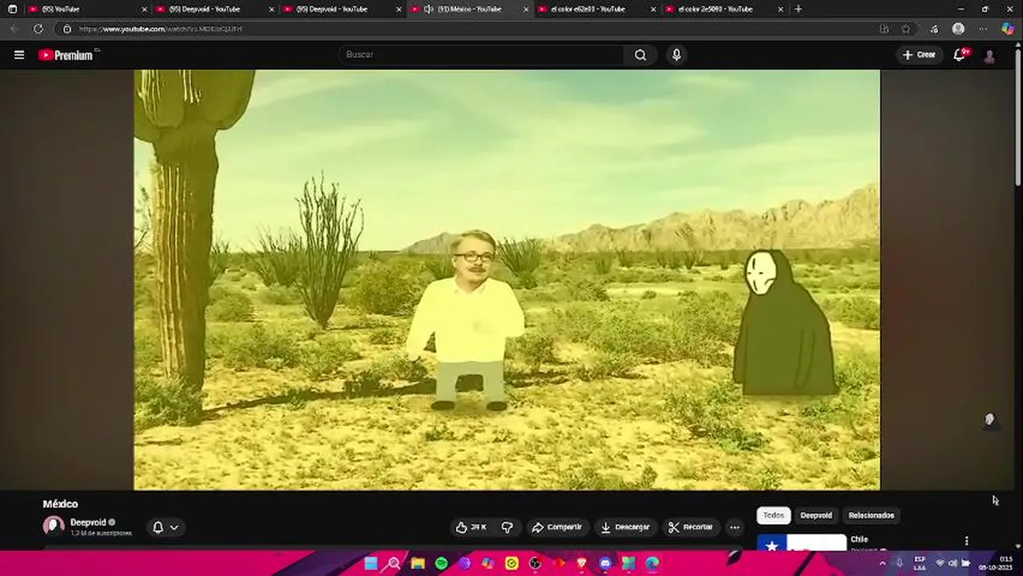Image resolution: width=1023 pixels, height=576 pixels.
Task: Click the Recortar clip button
Action: pos(691,527)
